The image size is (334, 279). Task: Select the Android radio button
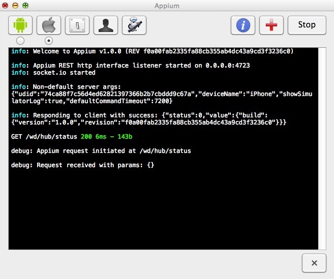click(x=20, y=40)
